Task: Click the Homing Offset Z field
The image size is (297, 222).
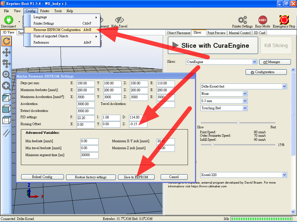Action: (x=138, y=124)
